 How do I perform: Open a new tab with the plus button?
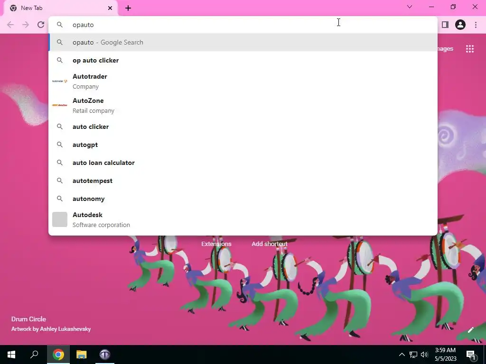click(128, 8)
